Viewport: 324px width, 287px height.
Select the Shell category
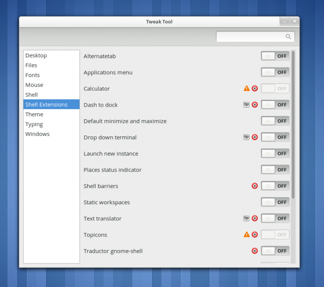pyautogui.click(x=51, y=95)
